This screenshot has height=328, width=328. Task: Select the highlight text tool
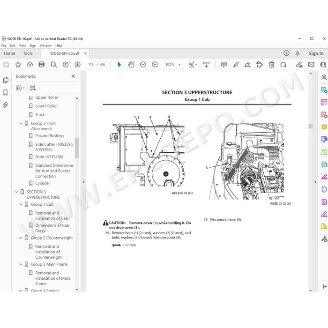point(236,65)
